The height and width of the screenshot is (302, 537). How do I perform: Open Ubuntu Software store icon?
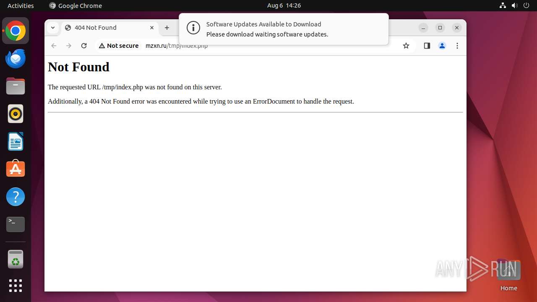[x=16, y=169]
